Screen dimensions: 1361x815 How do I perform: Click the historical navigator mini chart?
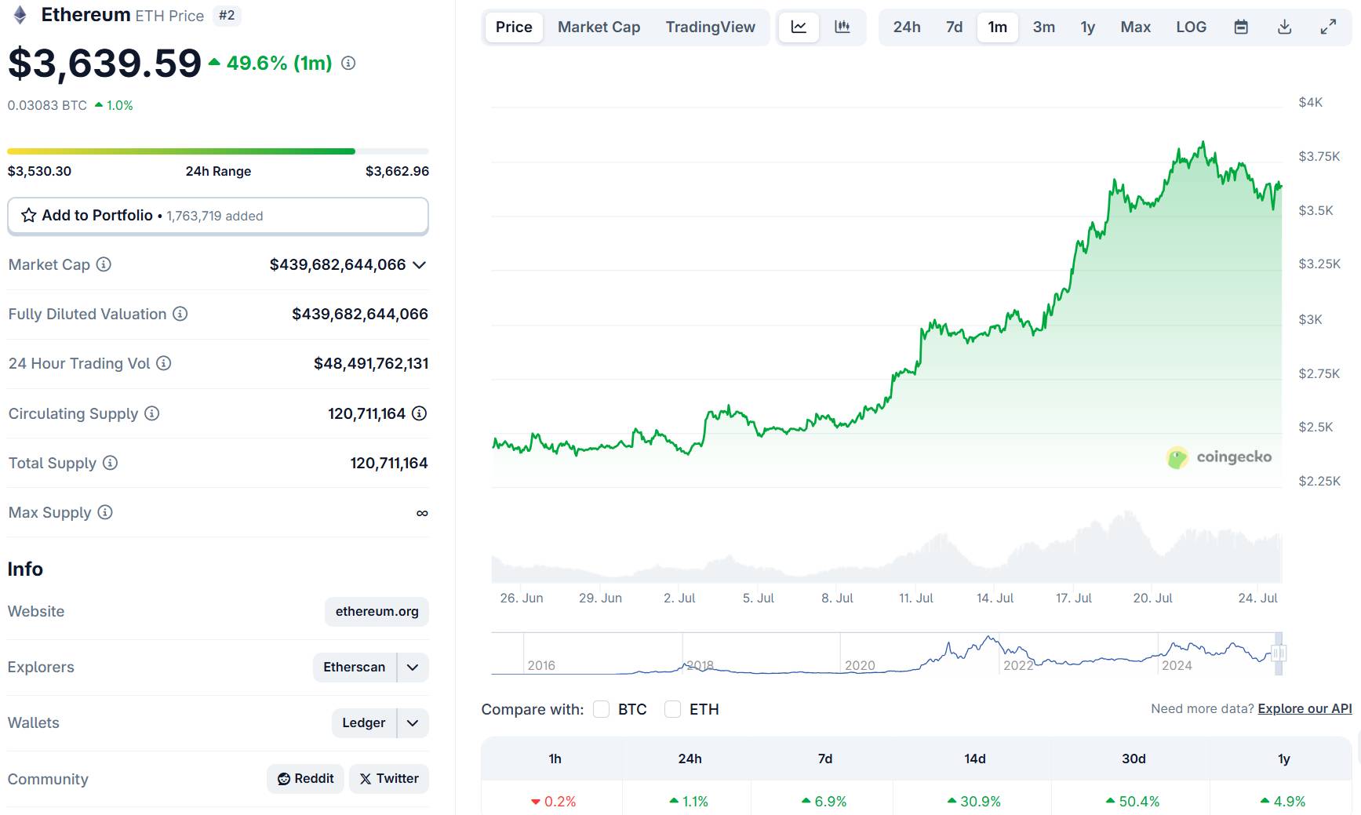[x=886, y=653]
